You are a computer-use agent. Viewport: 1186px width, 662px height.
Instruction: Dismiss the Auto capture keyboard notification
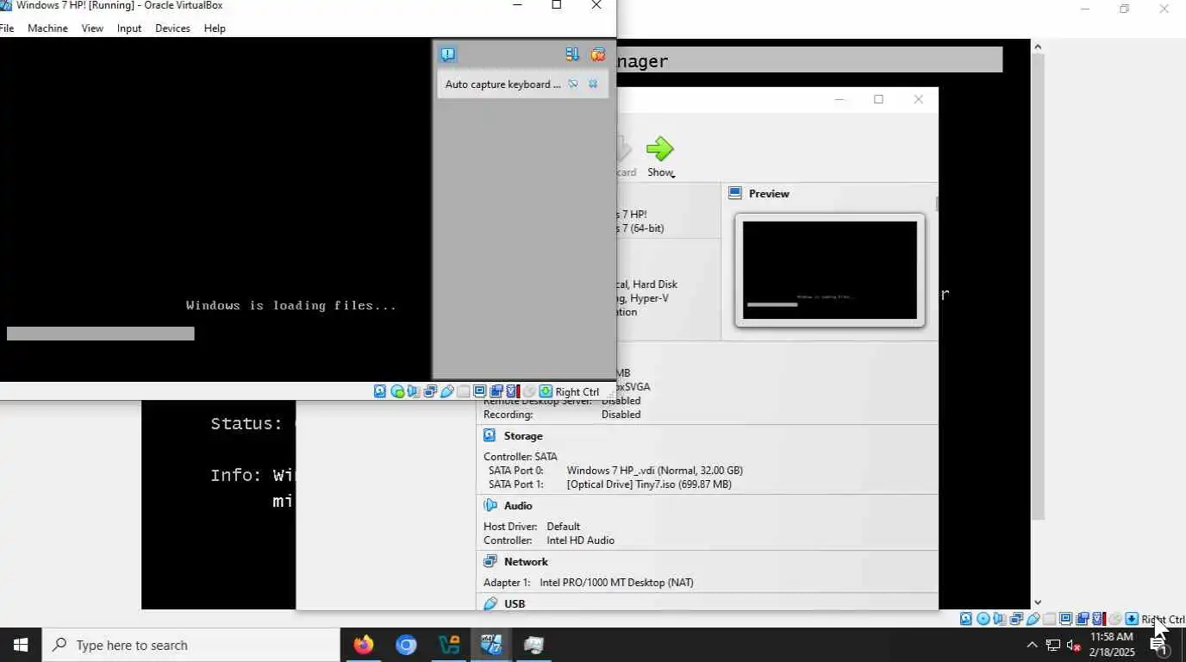click(593, 84)
